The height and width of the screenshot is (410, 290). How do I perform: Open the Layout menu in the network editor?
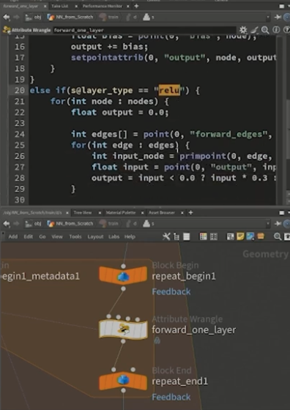tap(95, 236)
